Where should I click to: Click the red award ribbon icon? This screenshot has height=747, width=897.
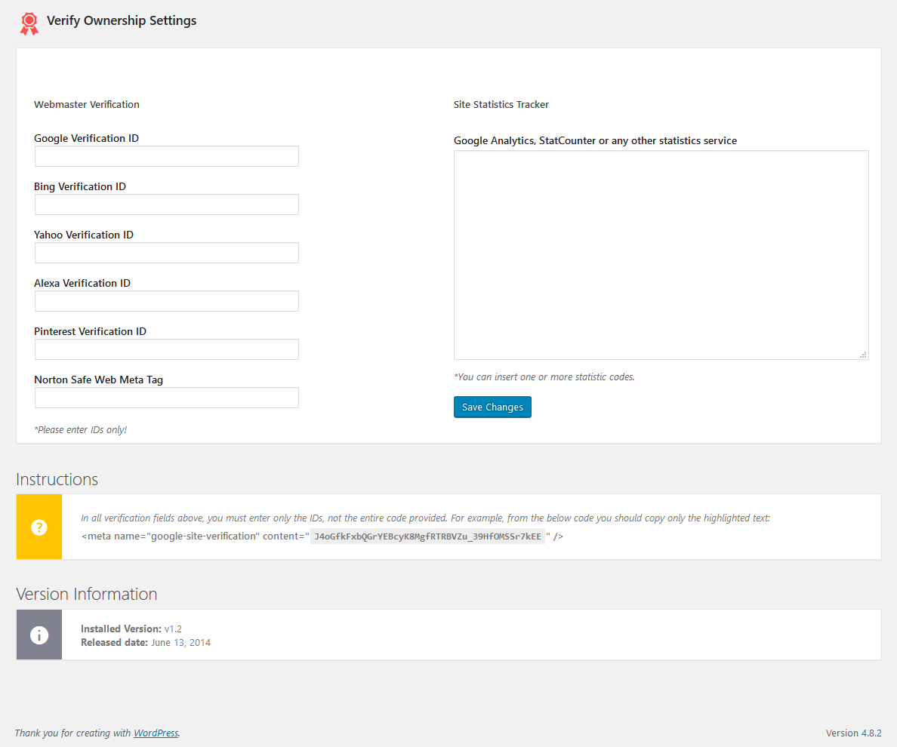29,24
